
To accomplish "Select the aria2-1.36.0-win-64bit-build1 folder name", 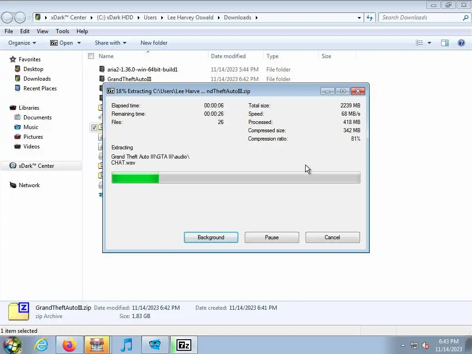I will (x=142, y=70).
